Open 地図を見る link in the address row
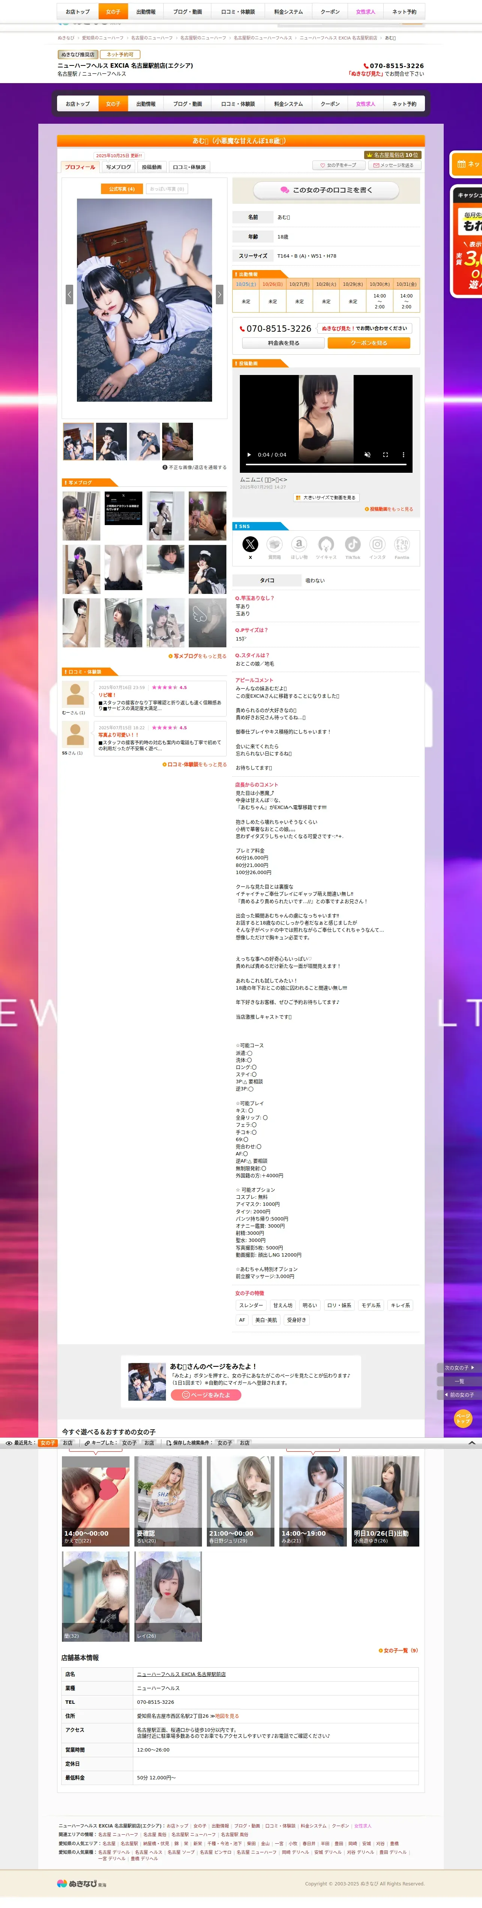Image resolution: width=482 pixels, height=1908 pixels. point(226,1716)
